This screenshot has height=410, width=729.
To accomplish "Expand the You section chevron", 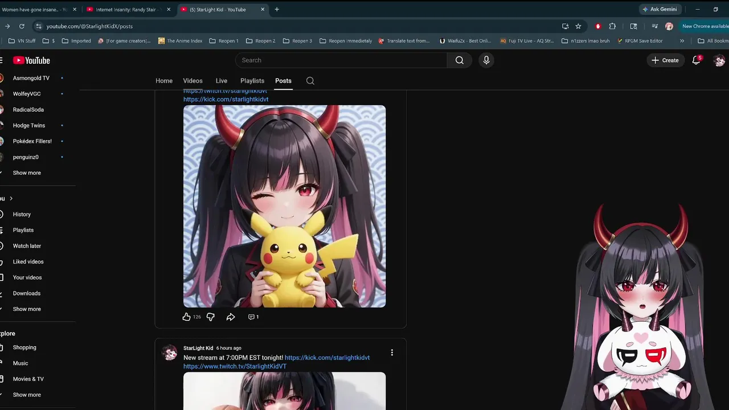I will coord(11,198).
